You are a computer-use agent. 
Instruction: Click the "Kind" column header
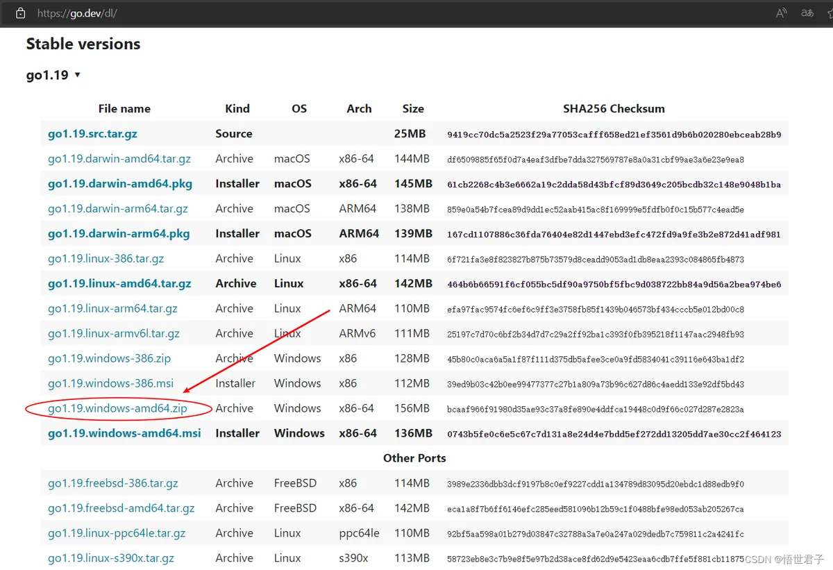point(237,109)
